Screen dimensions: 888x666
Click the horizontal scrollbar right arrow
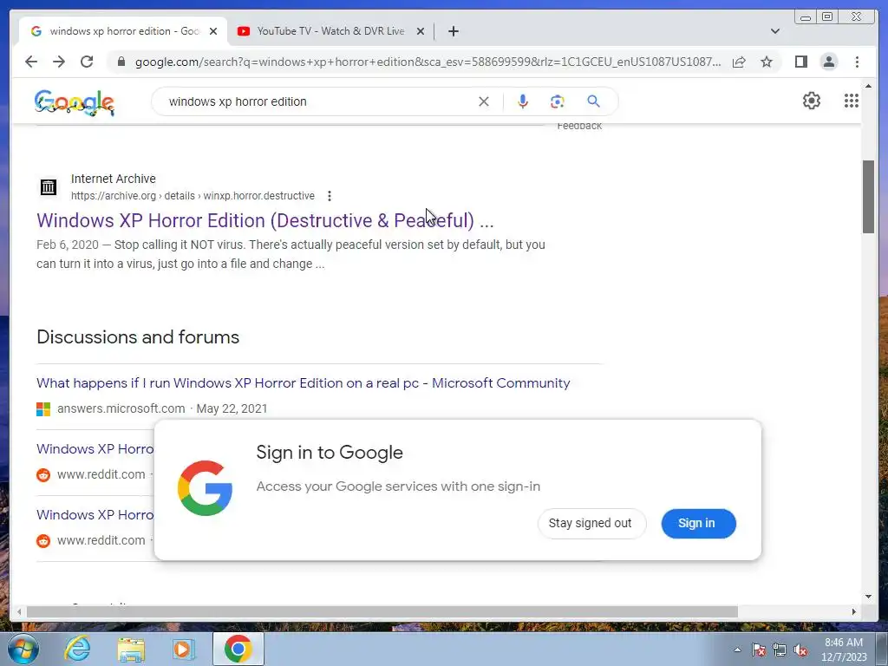(854, 611)
